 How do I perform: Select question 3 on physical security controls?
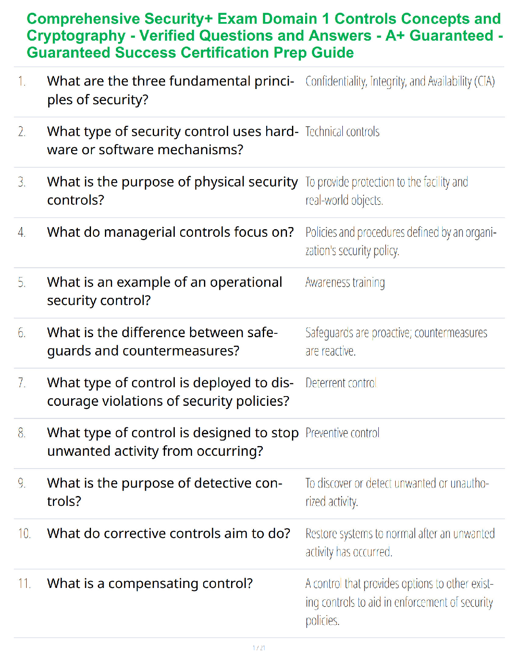point(172,191)
